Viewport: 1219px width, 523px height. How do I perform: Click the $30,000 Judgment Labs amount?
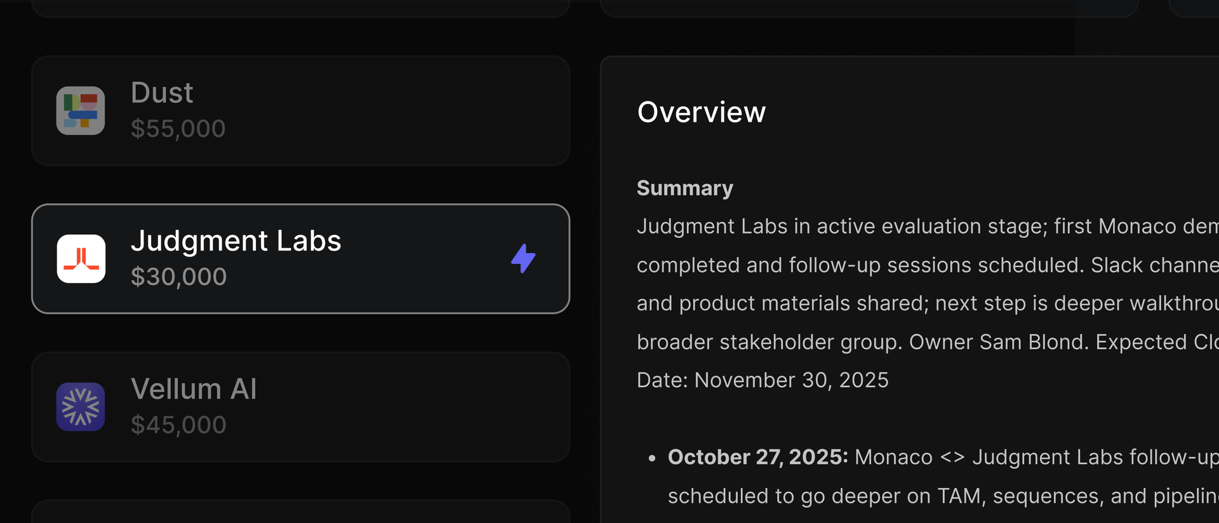[178, 277]
